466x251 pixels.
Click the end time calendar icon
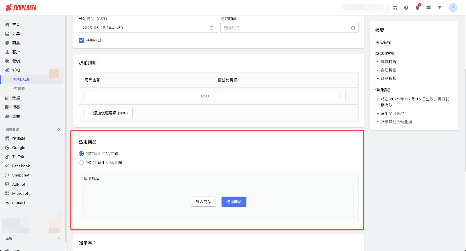tap(353, 28)
